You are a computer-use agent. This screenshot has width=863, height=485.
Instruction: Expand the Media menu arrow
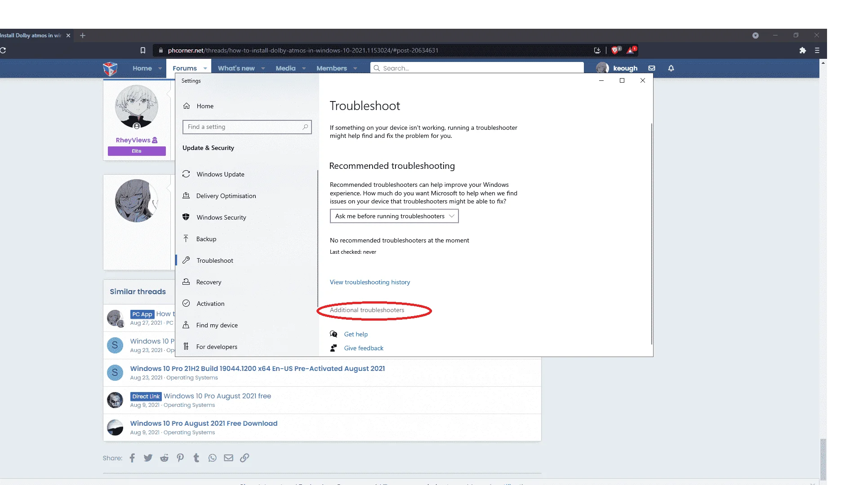tap(304, 69)
